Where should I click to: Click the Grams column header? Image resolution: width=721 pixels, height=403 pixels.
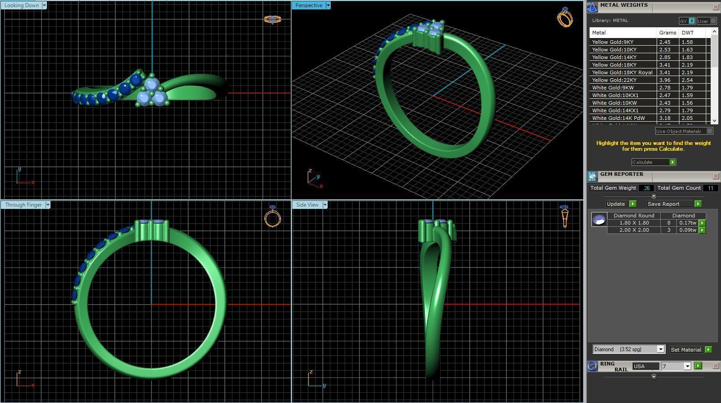tap(668, 33)
